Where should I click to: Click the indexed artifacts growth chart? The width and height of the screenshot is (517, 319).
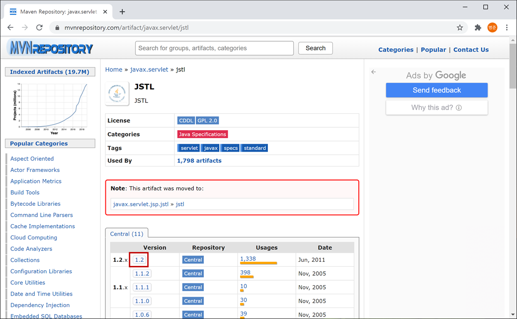tap(50, 108)
